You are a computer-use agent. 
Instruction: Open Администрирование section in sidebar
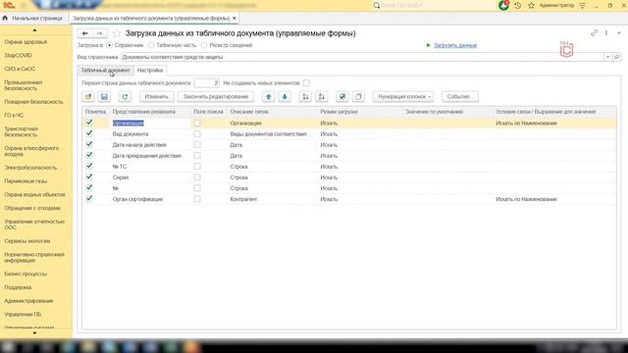coord(28,301)
